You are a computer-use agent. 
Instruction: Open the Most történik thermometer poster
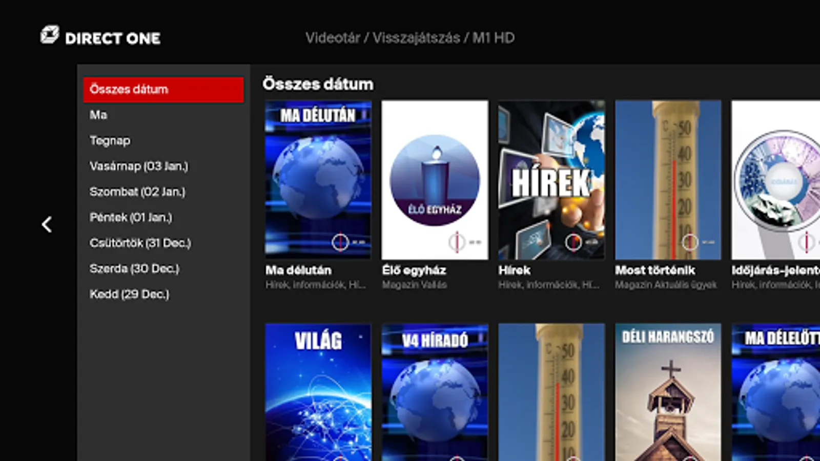[x=668, y=180]
